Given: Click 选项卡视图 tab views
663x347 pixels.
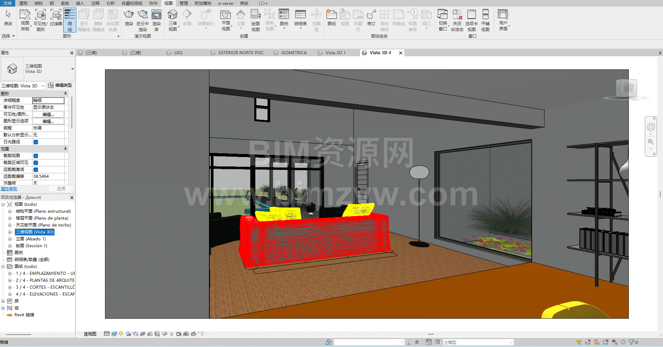Looking at the screenshot, I should pyautogui.click(x=472, y=20).
